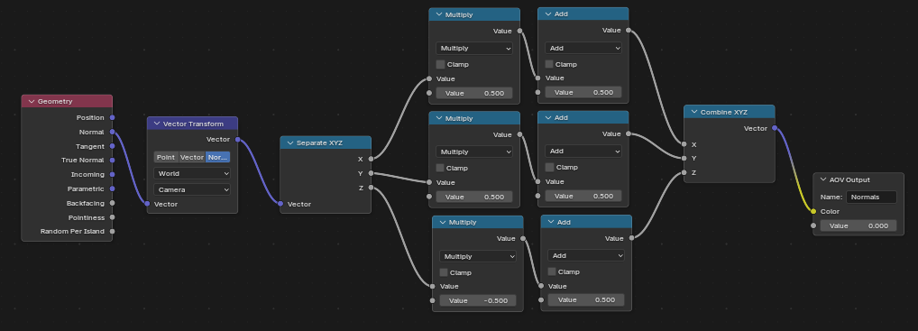The image size is (918, 331).
Task: Select Normal type in Vector Transform
Action: [218, 157]
